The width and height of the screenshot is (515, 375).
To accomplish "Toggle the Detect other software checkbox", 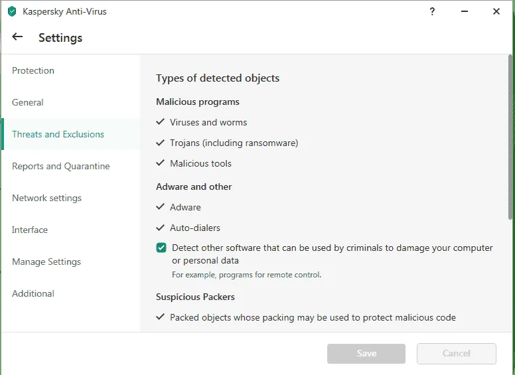I will coord(161,248).
